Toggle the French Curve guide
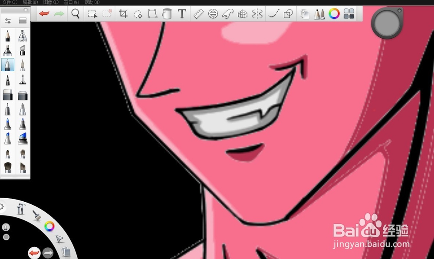The height and width of the screenshot is (259, 434). click(x=228, y=13)
